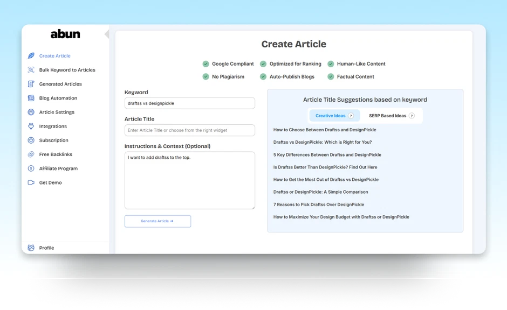Choose title 'Draftss vs DesignPickle: Which is Right for You?'
The width and height of the screenshot is (507, 310).
click(x=322, y=142)
